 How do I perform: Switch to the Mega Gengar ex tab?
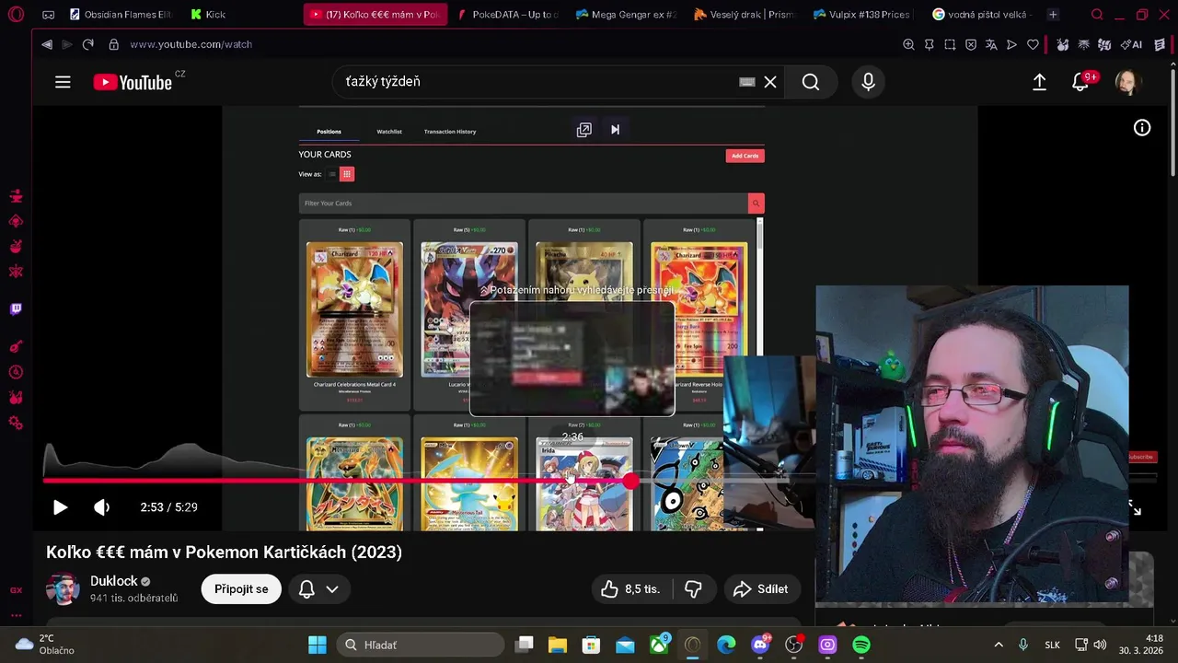(x=626, y=15)
